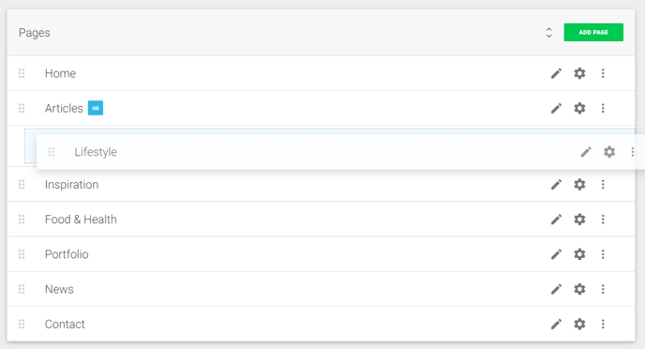
Task: Open three-dot menu for Contact page
Action: coord(603,325)
